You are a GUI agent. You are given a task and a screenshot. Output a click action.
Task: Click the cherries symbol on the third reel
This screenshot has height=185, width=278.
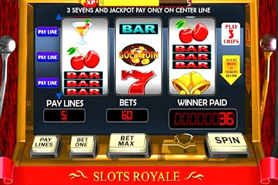click(x=192, y=32)
